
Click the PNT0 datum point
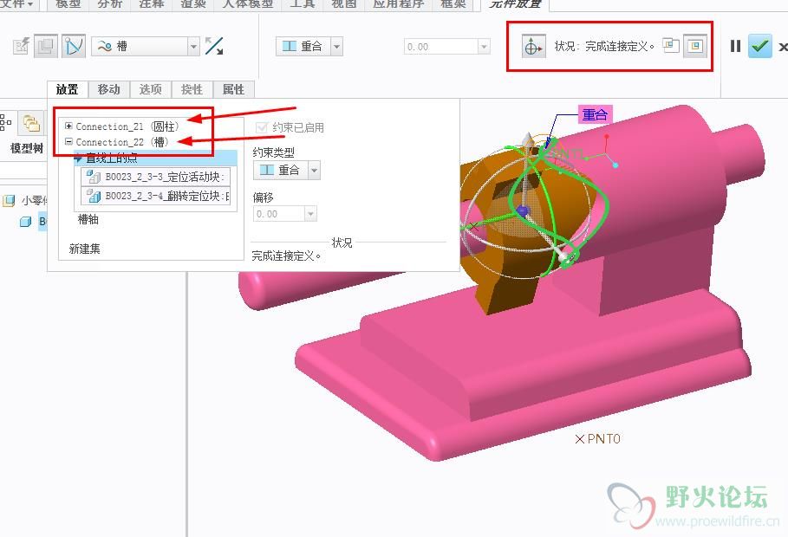pyautogui.click(x=597, y=438)
